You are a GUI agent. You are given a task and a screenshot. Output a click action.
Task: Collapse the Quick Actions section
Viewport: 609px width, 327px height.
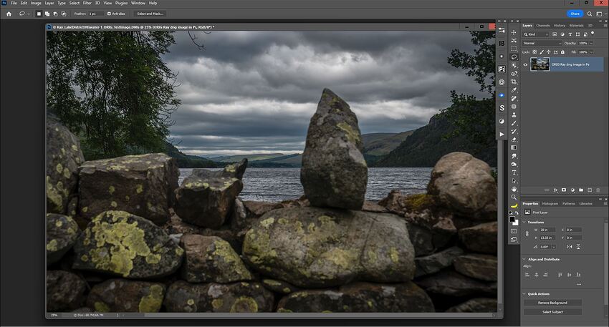point(524,294)
